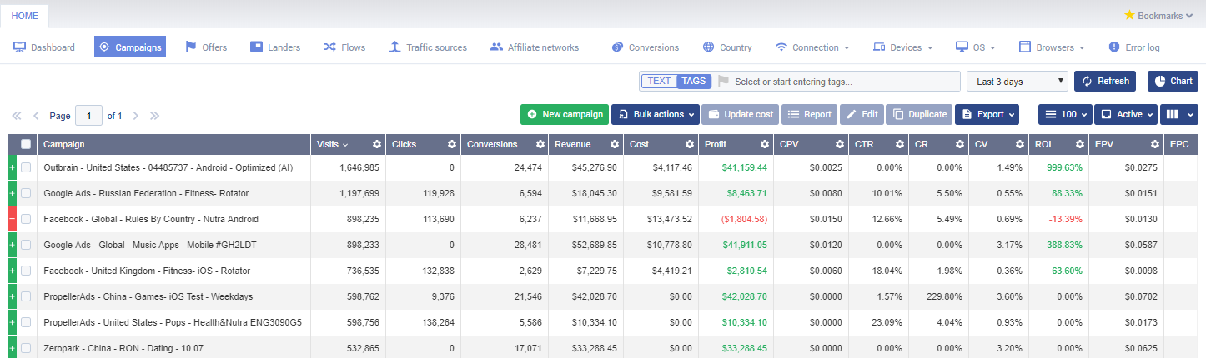View the Conversions report
The image size is (1206, 358).
pos(645,47)
